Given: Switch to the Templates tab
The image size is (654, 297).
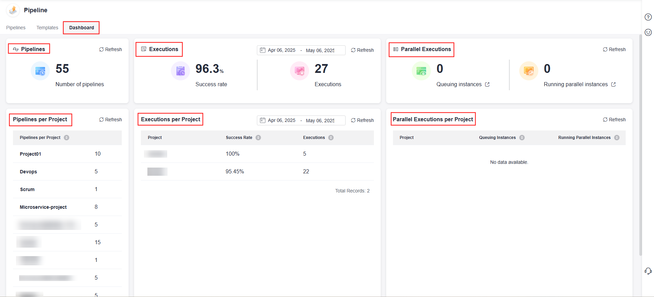Looking at the screenshot, I should pos(47,28).
